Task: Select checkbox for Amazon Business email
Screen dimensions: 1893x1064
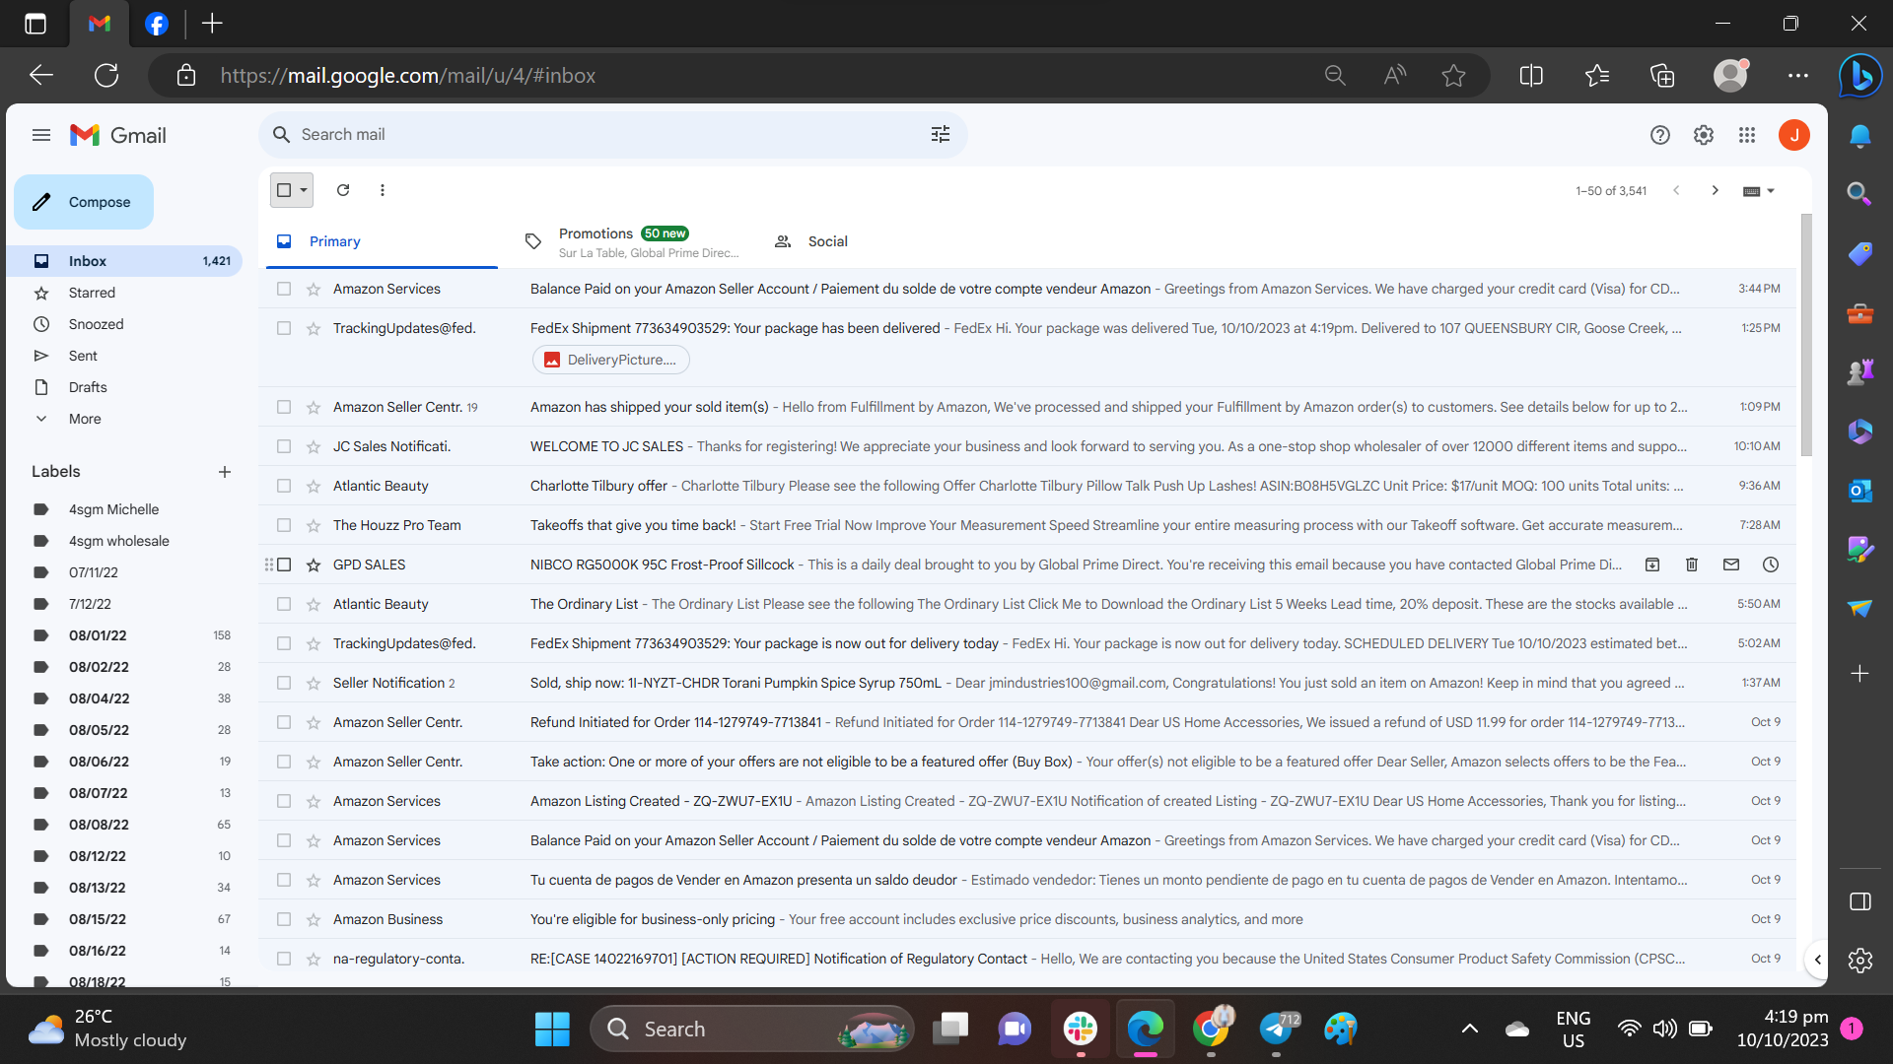Action: click(x=284, y=919)
